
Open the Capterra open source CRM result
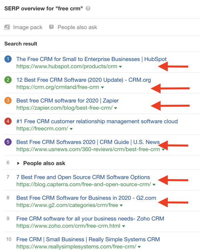(x=83, y=177)
